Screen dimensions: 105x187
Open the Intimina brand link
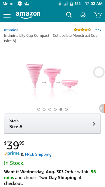(11, 30)
